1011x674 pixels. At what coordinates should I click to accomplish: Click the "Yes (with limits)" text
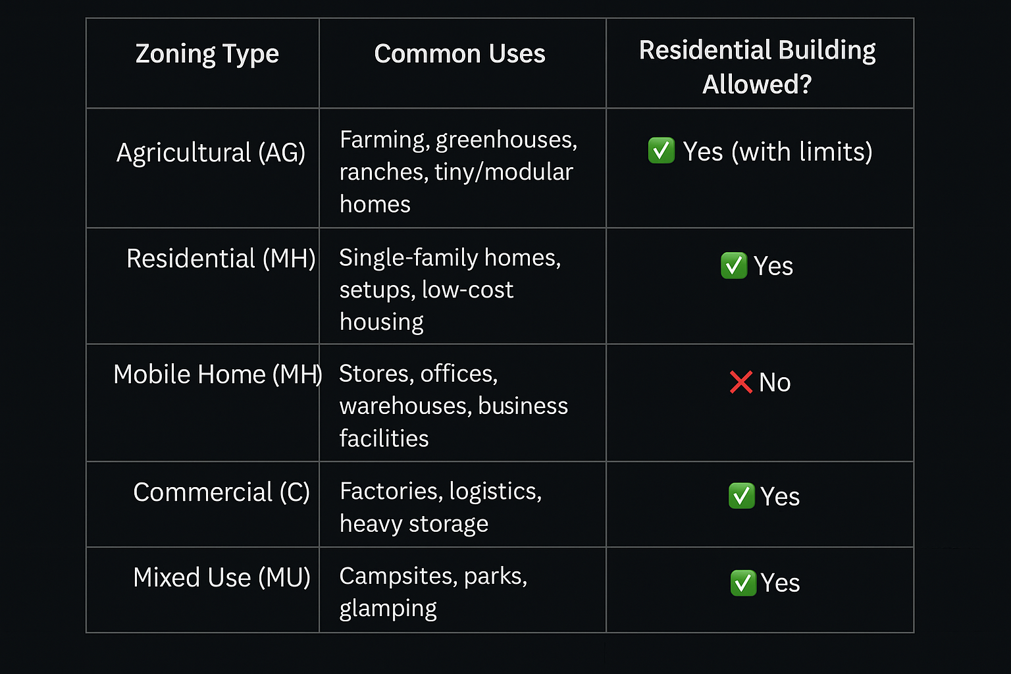tap(777, 152)
